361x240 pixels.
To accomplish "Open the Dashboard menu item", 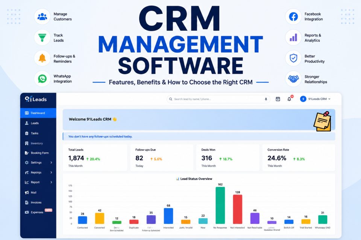I will point(38,113).
